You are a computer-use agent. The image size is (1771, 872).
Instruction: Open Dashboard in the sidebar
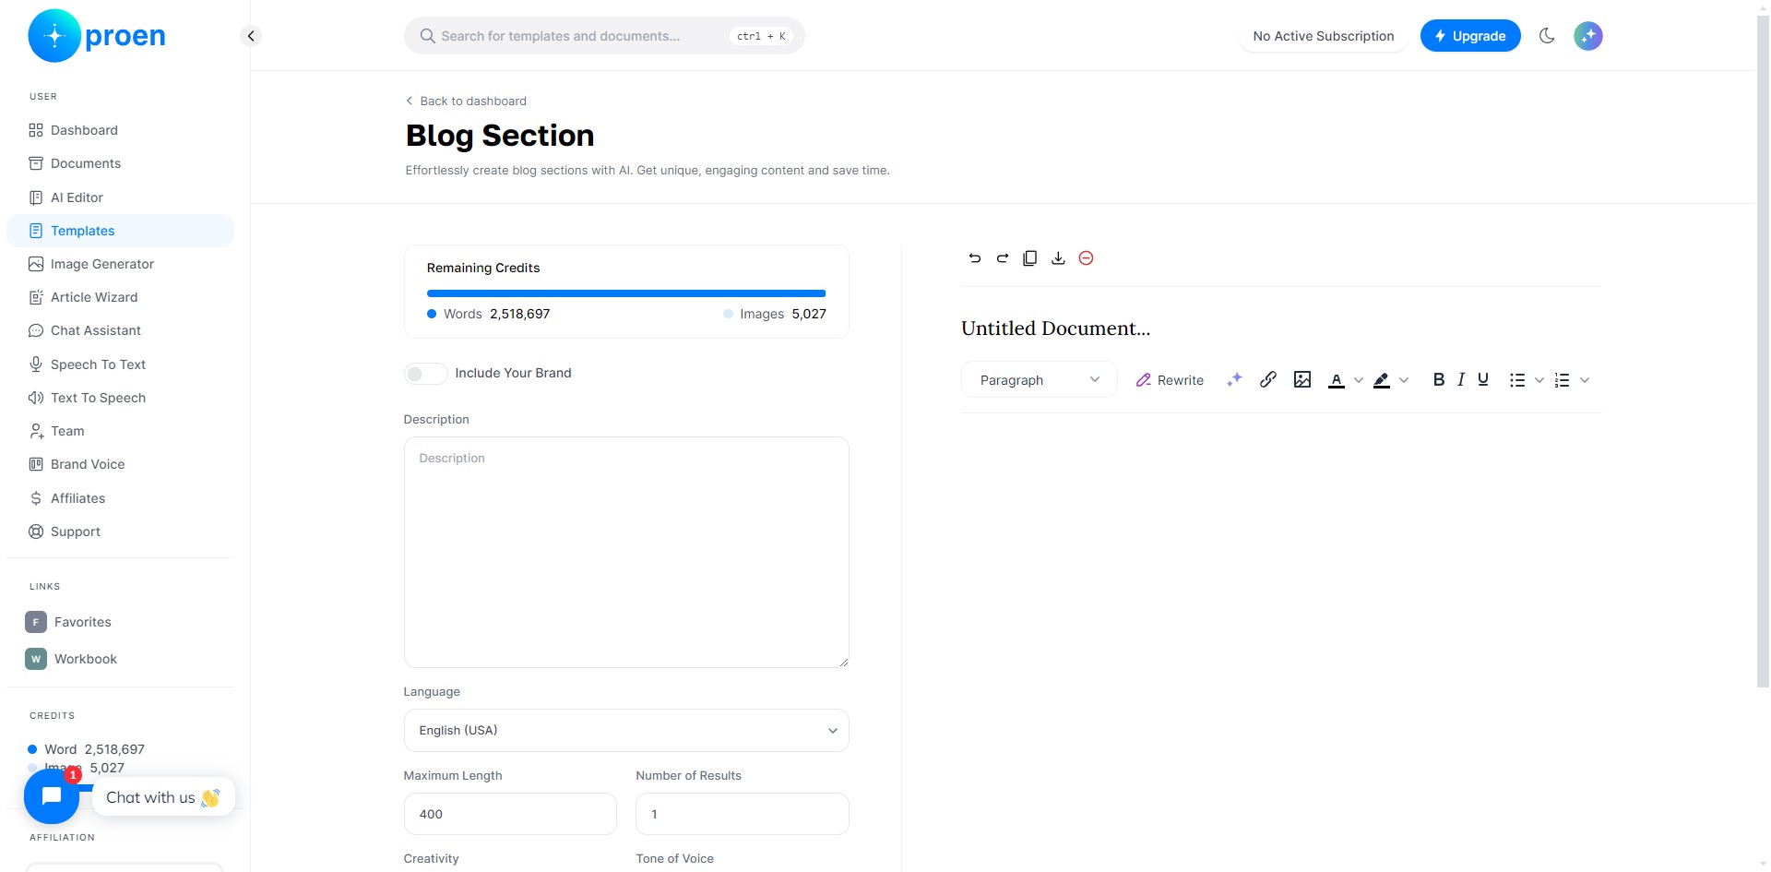[x=120, y=130]
